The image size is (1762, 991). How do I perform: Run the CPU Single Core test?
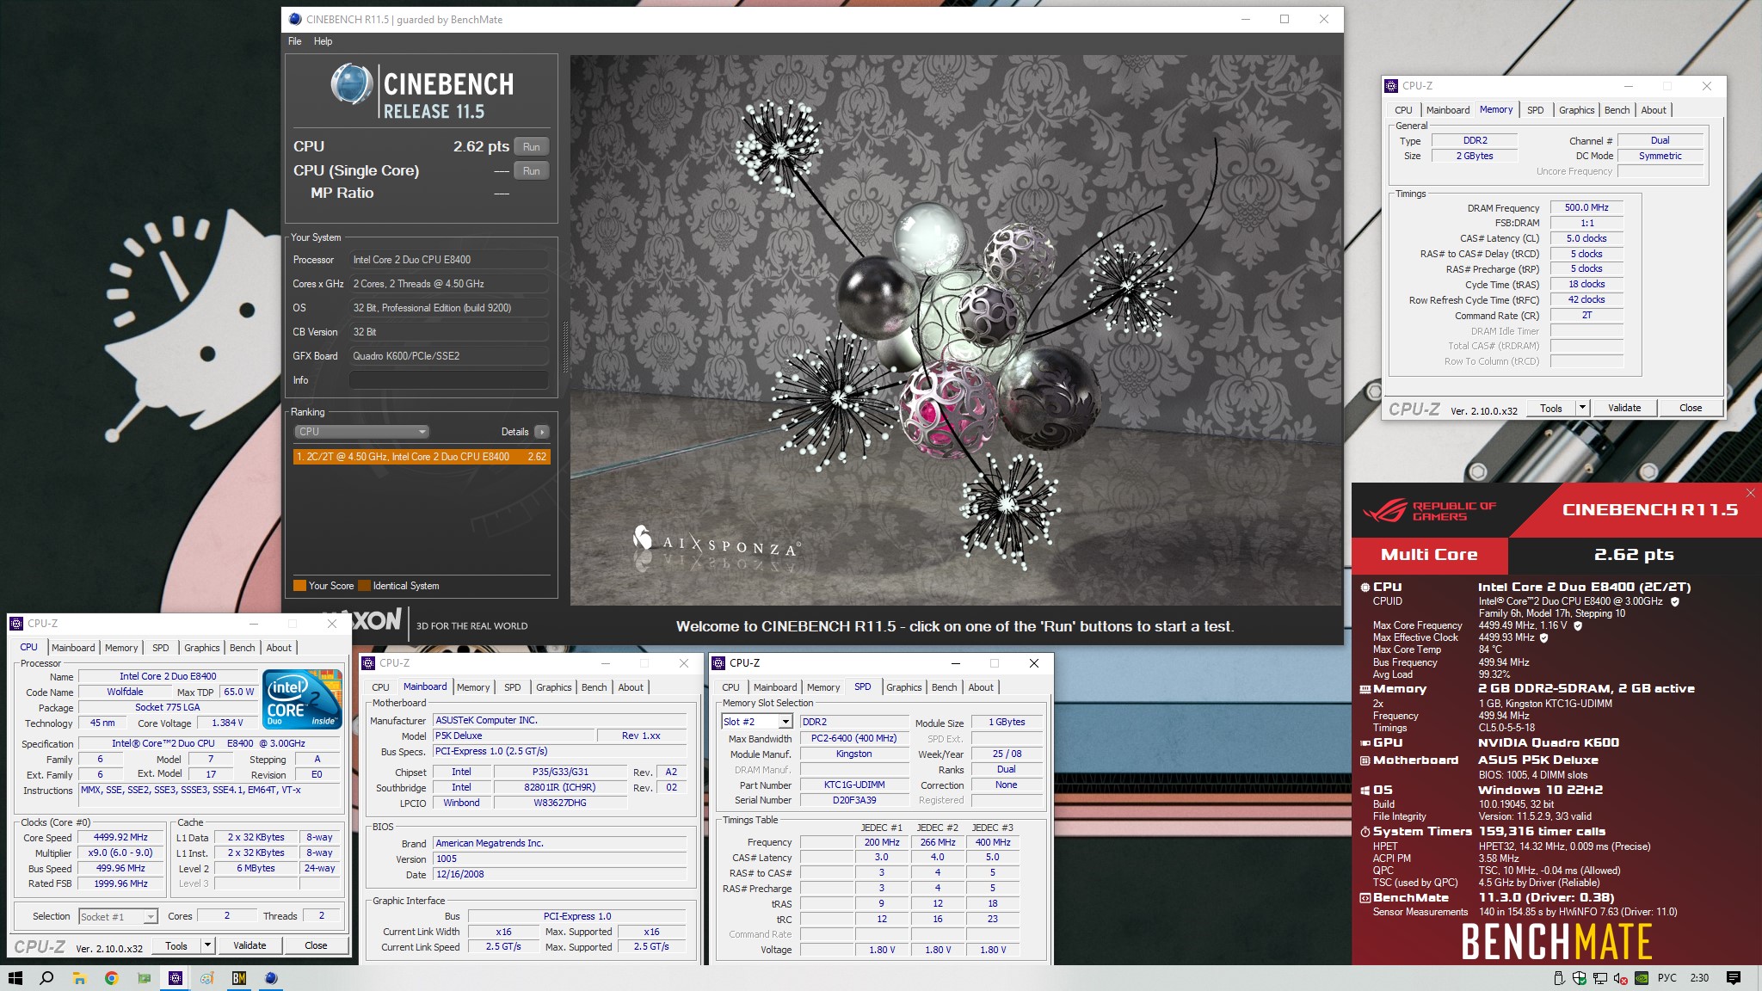click(531, 170)
